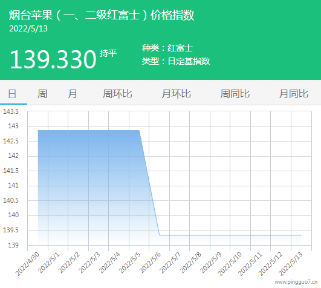Switch to the 月 monthly tab
The image size is (321, 288).
[73, 94]
